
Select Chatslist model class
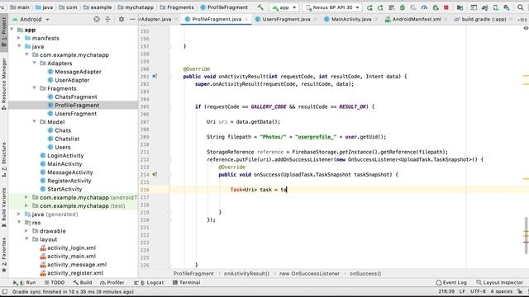67,139
